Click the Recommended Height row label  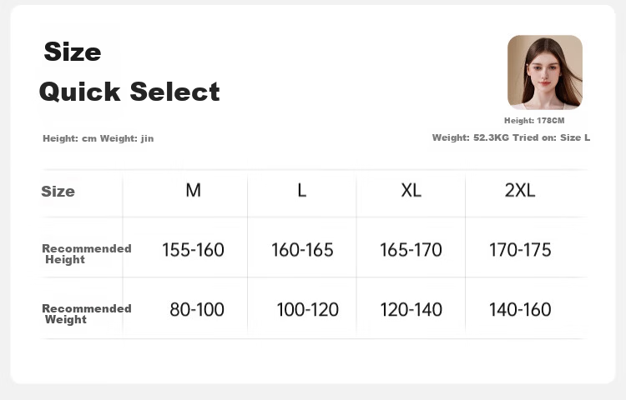87,254
